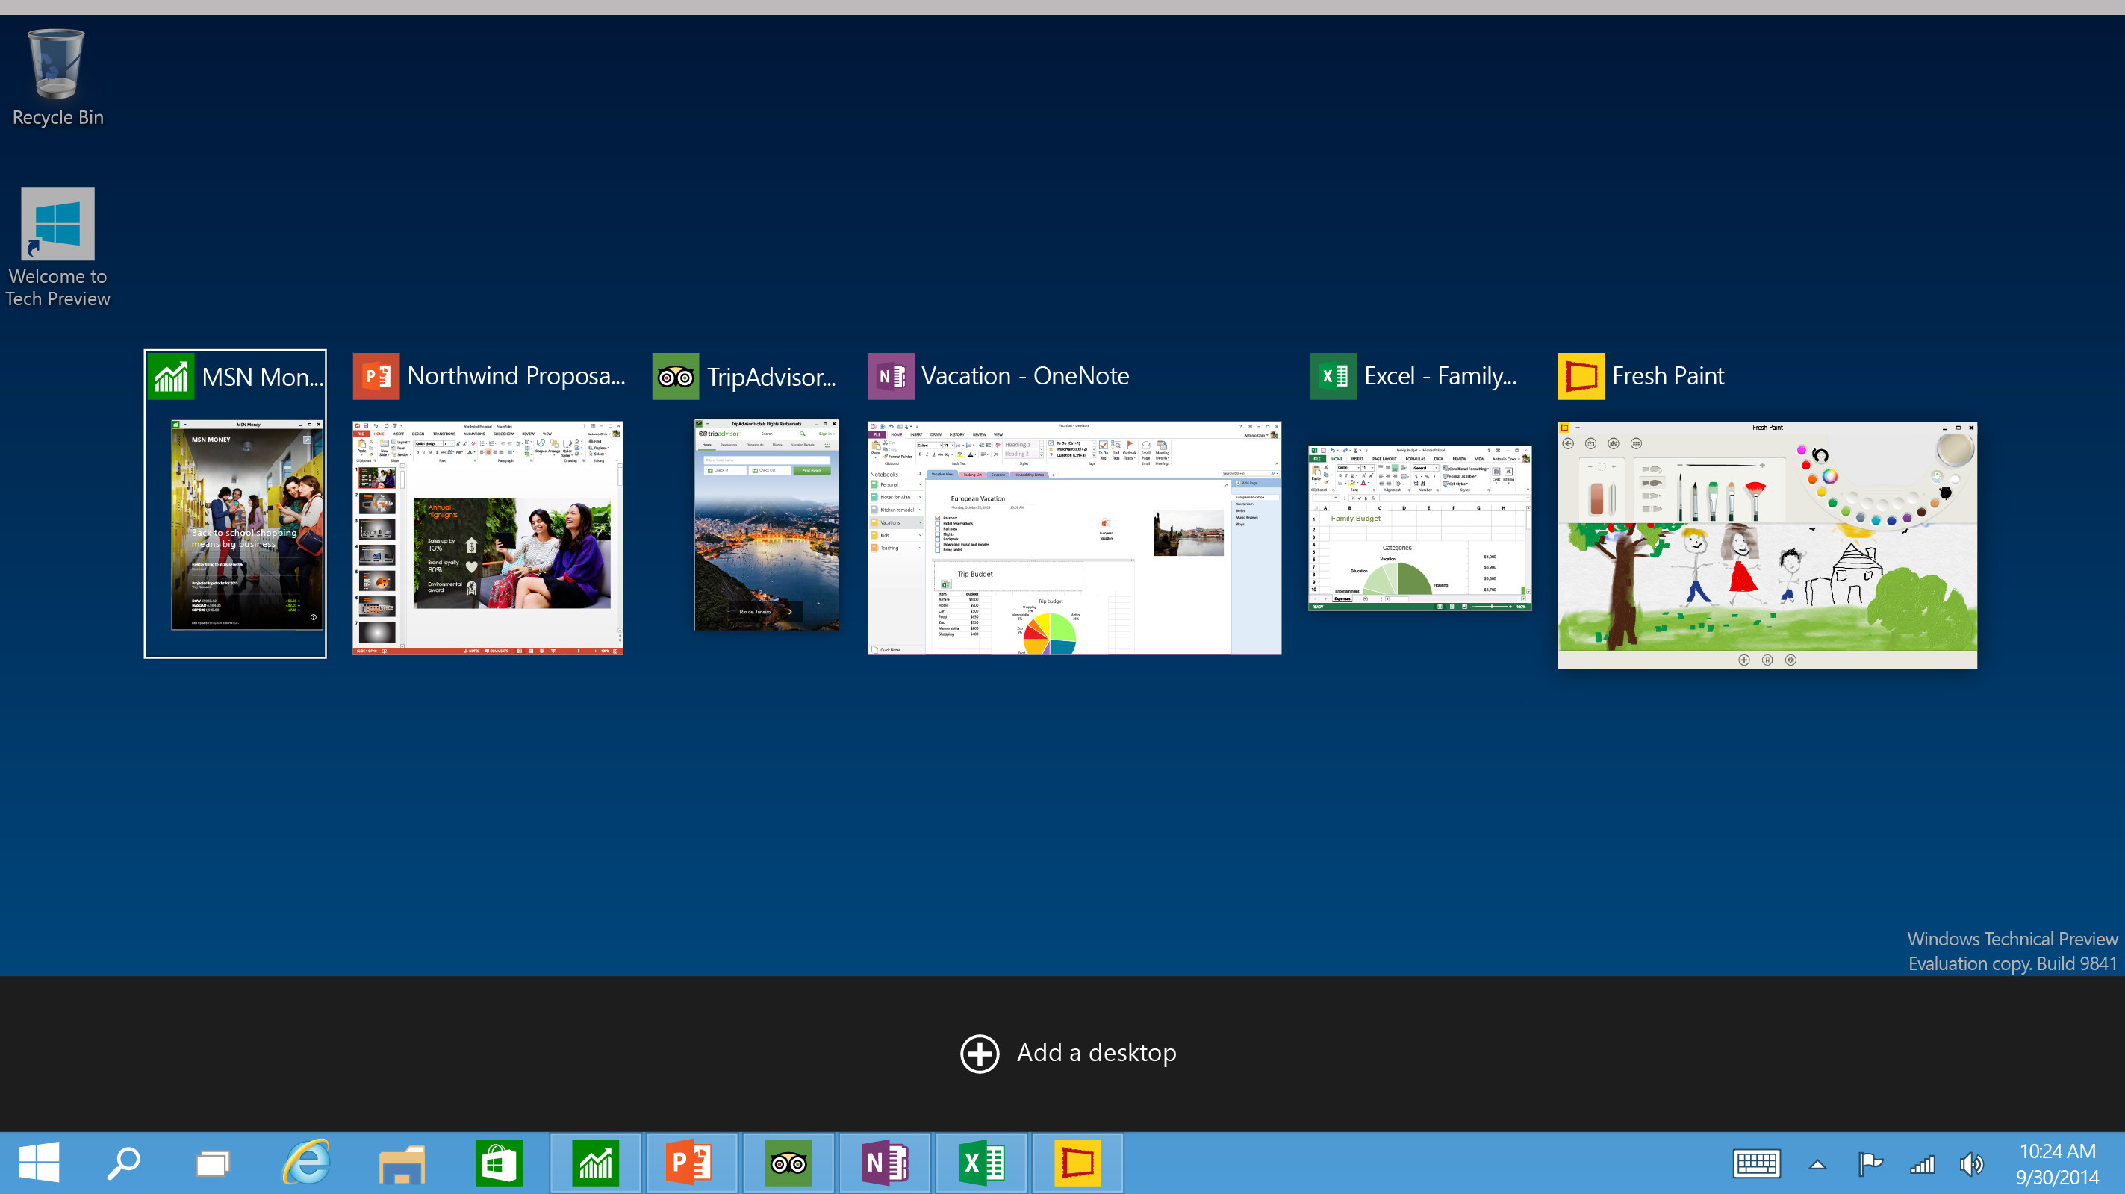2125x1194 pixels.
Task: Switch to the Northwind Proposal PowerPoint thumbnail
Action: click(x=488, y=537)
